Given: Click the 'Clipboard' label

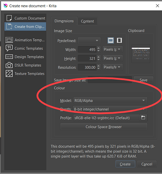Looking at the screenshot, I should tap(136, 31).
